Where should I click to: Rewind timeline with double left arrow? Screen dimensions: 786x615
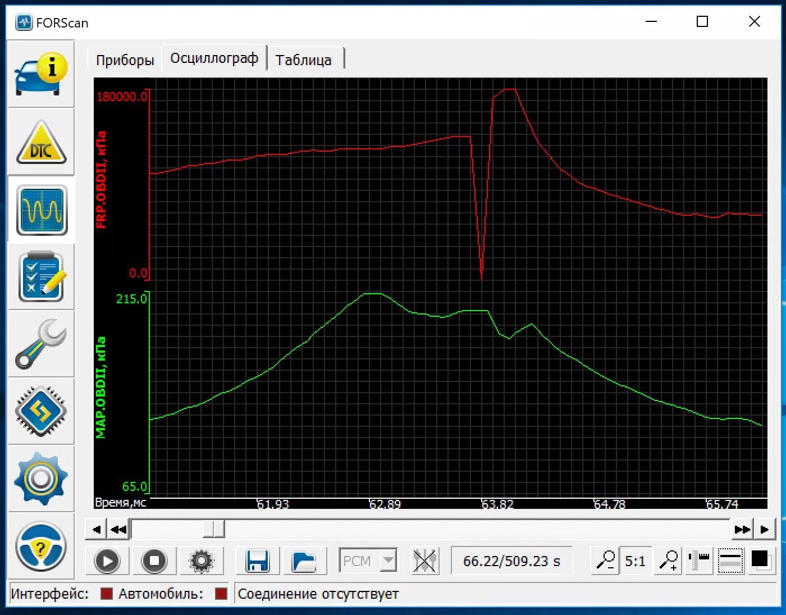click(x=118, y=529)
